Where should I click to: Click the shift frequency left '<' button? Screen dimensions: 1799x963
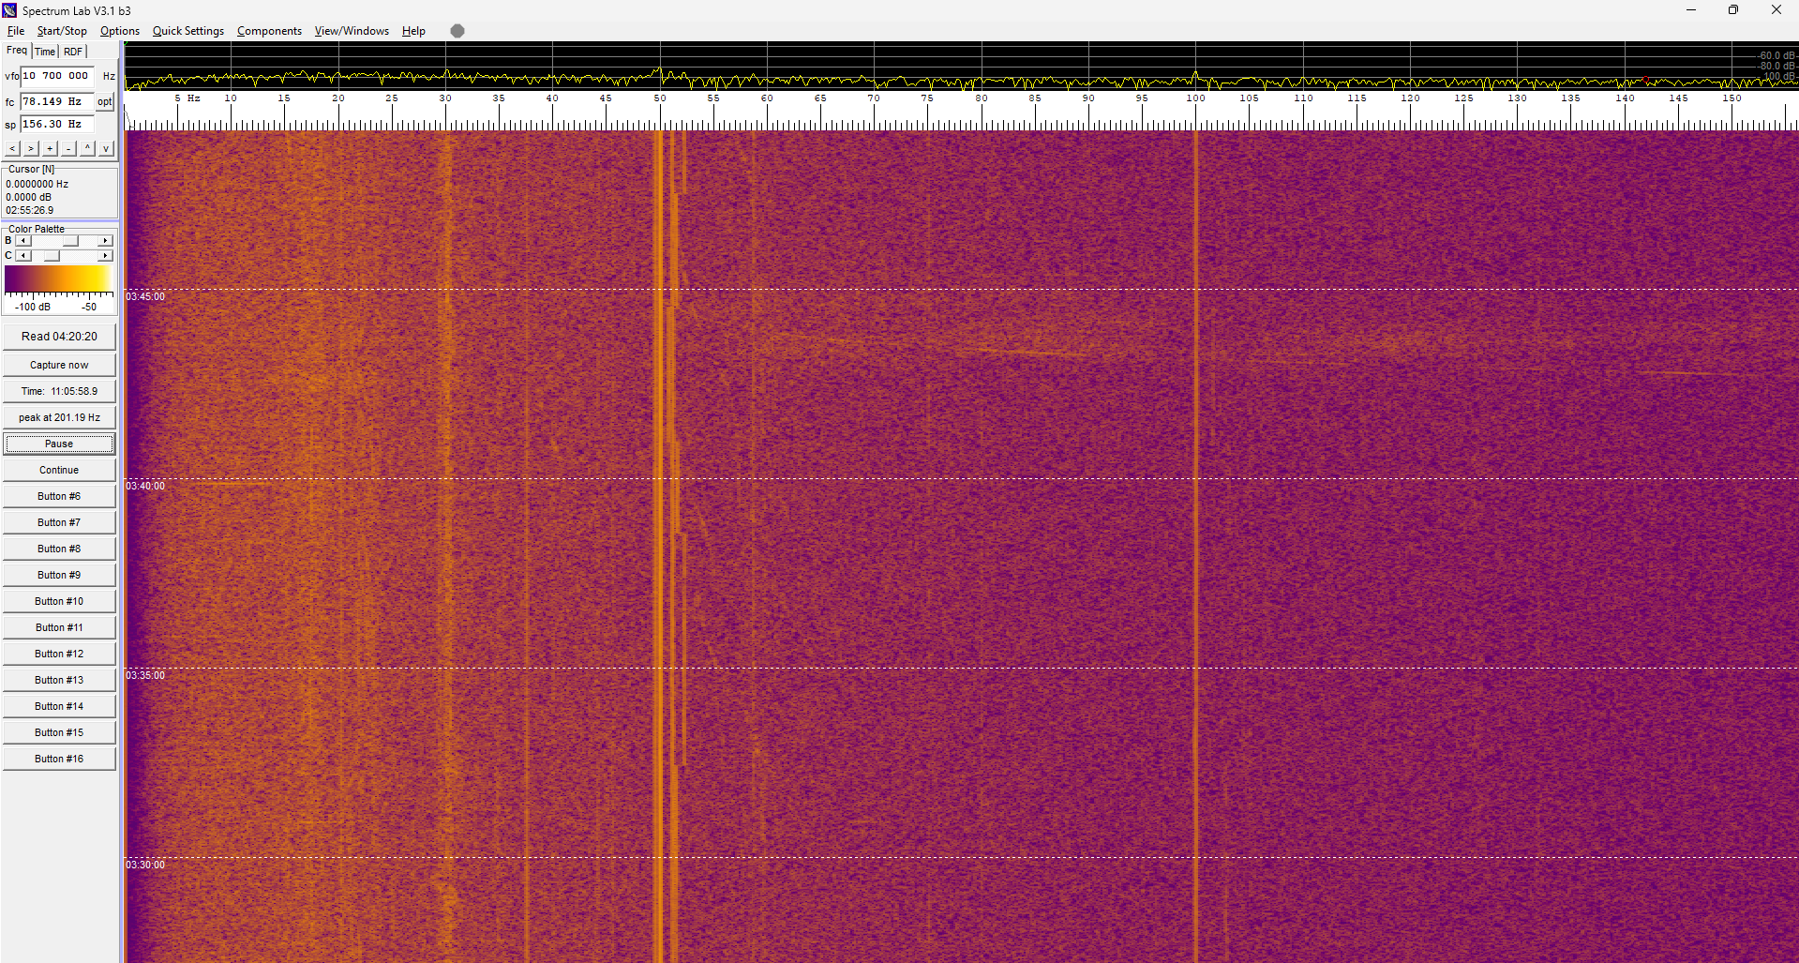click(12, 148)
